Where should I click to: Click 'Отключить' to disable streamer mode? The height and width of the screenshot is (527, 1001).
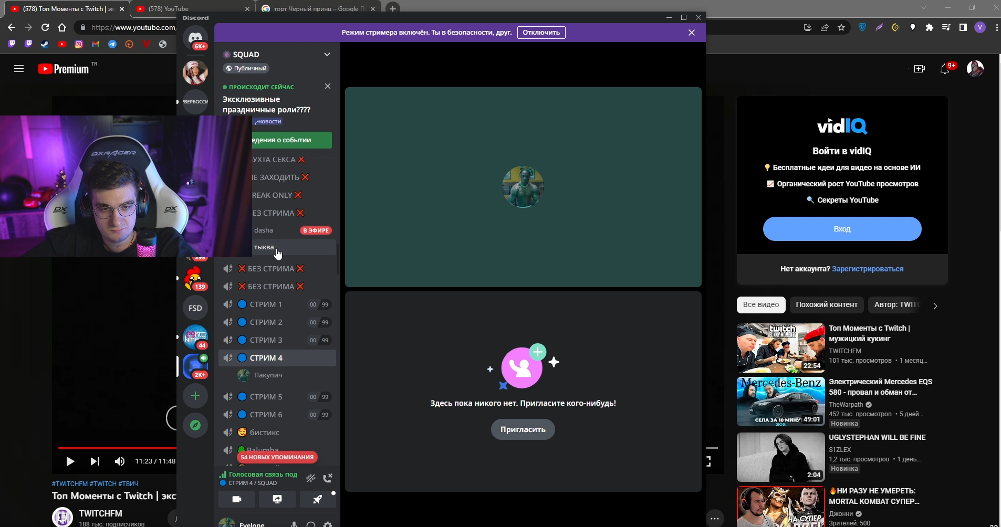pos(541,33)
